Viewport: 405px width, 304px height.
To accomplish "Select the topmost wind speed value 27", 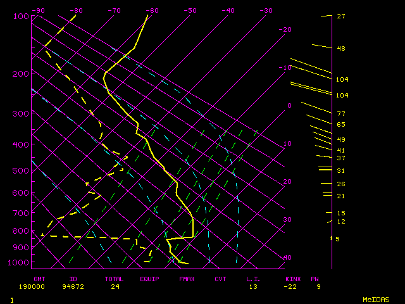I will coord(340,16).
